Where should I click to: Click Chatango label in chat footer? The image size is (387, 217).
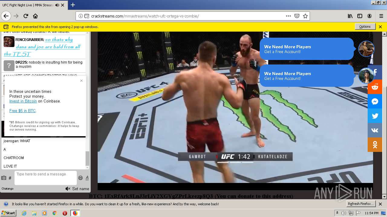click(8, 189)
